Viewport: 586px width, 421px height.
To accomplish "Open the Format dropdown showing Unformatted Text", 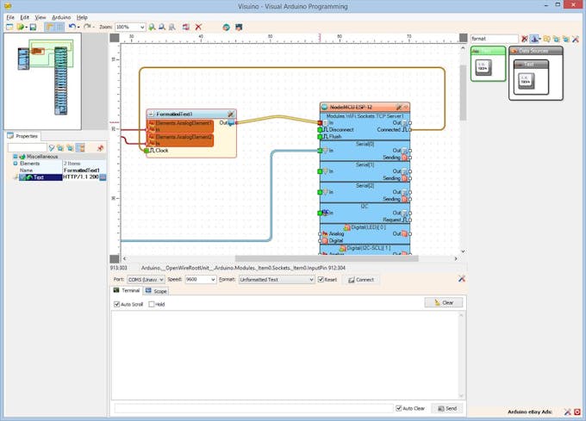I will (310, 280).
